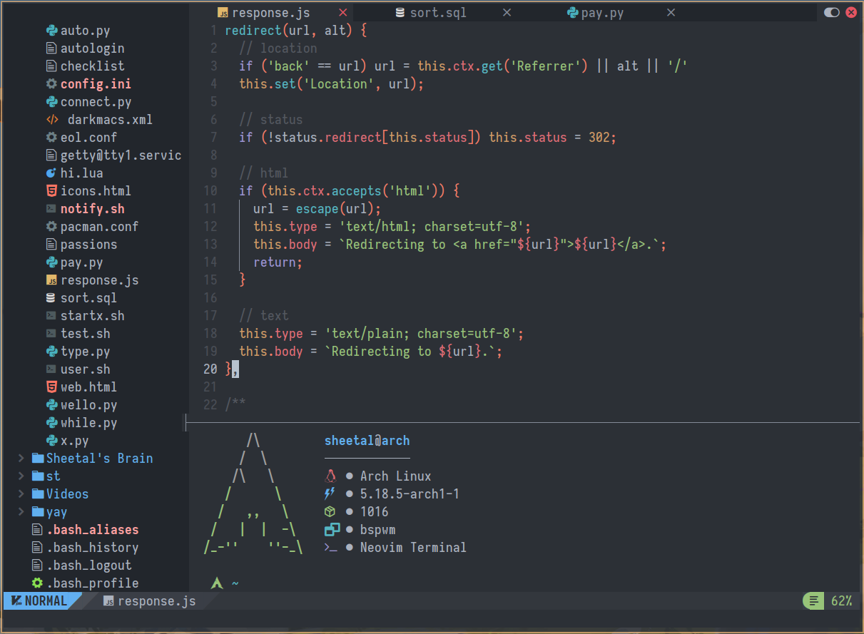This screenshot has width=864, height=634.
Task: Expand the Sheetal's Brain folder
Action: click(21, 459)
